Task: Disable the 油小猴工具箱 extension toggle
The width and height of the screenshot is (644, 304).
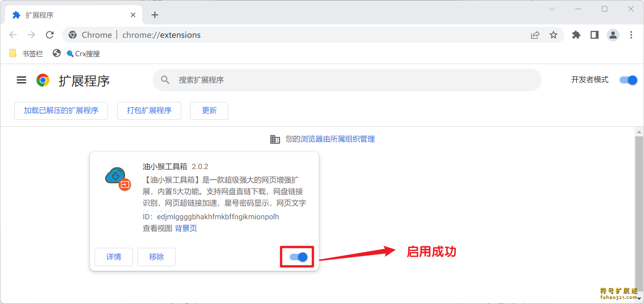Action: pyautogui.click(x=298, y=257)
